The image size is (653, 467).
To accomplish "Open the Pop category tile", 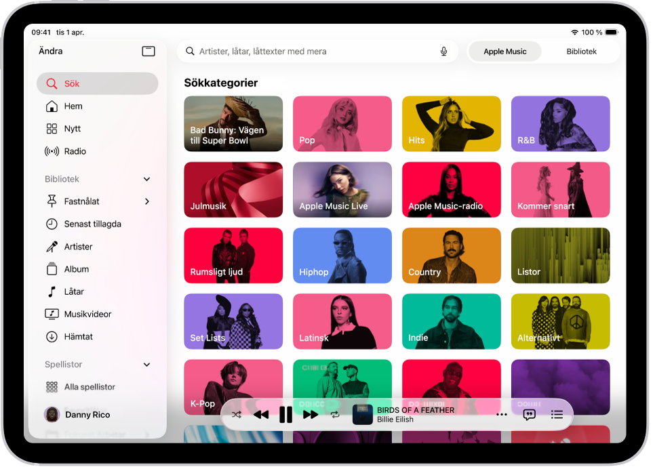I will click(342, 123).
